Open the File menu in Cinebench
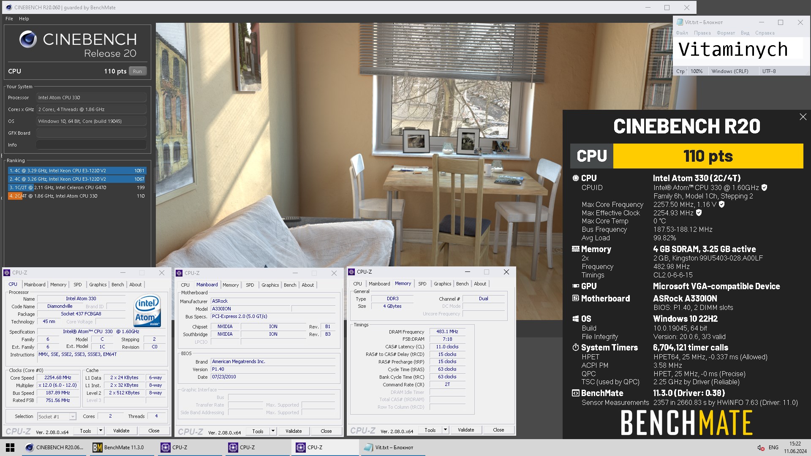The width and height of the screenshot is (811, 456). 9,19
